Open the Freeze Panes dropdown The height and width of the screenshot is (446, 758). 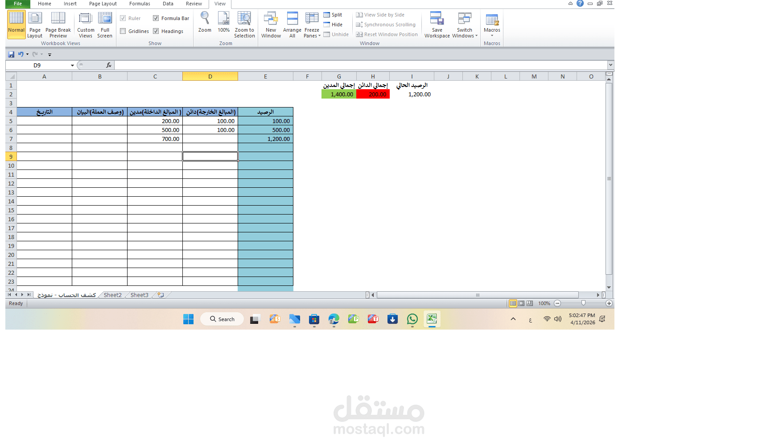(312, 25)
